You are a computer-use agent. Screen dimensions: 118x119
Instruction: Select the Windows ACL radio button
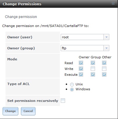(x=72, y=89)
